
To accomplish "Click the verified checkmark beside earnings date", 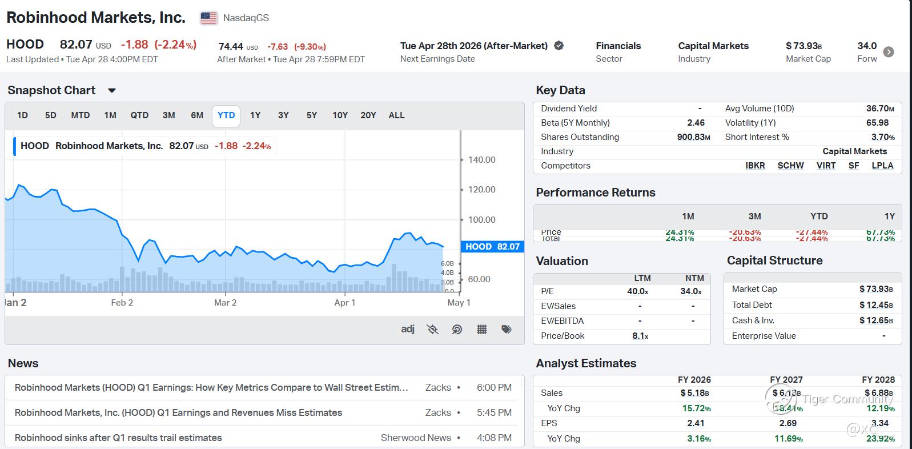I will [x=559, y=46].
